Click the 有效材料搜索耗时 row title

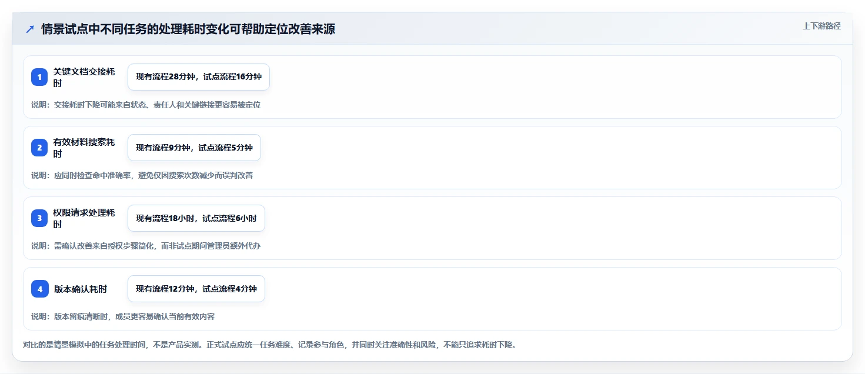click(84, 148)
